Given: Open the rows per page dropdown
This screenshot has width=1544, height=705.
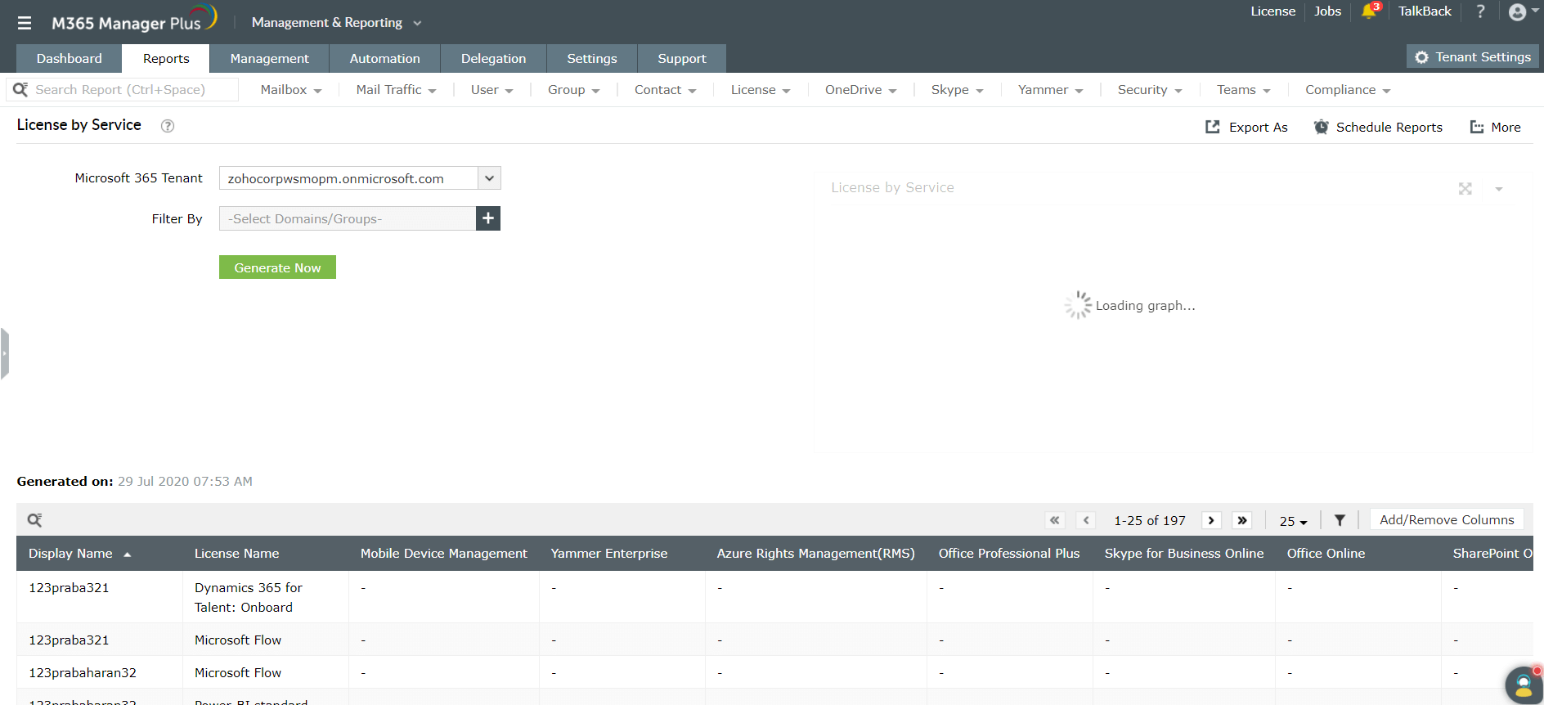Looking at the screenshot, I should (1293, 521).
